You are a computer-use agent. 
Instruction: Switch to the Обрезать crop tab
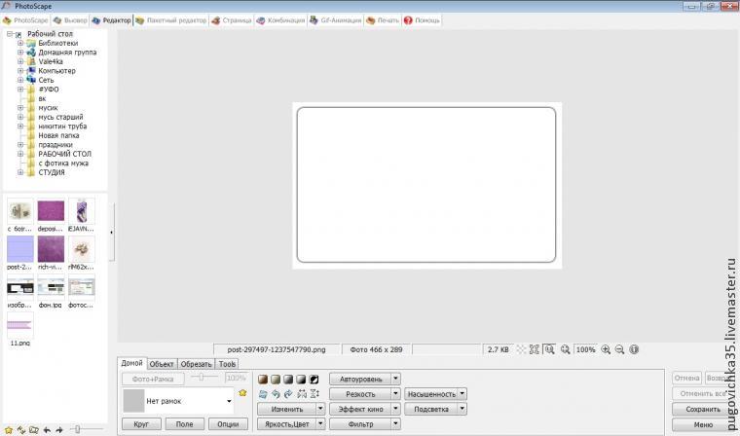tap(196, 364)
